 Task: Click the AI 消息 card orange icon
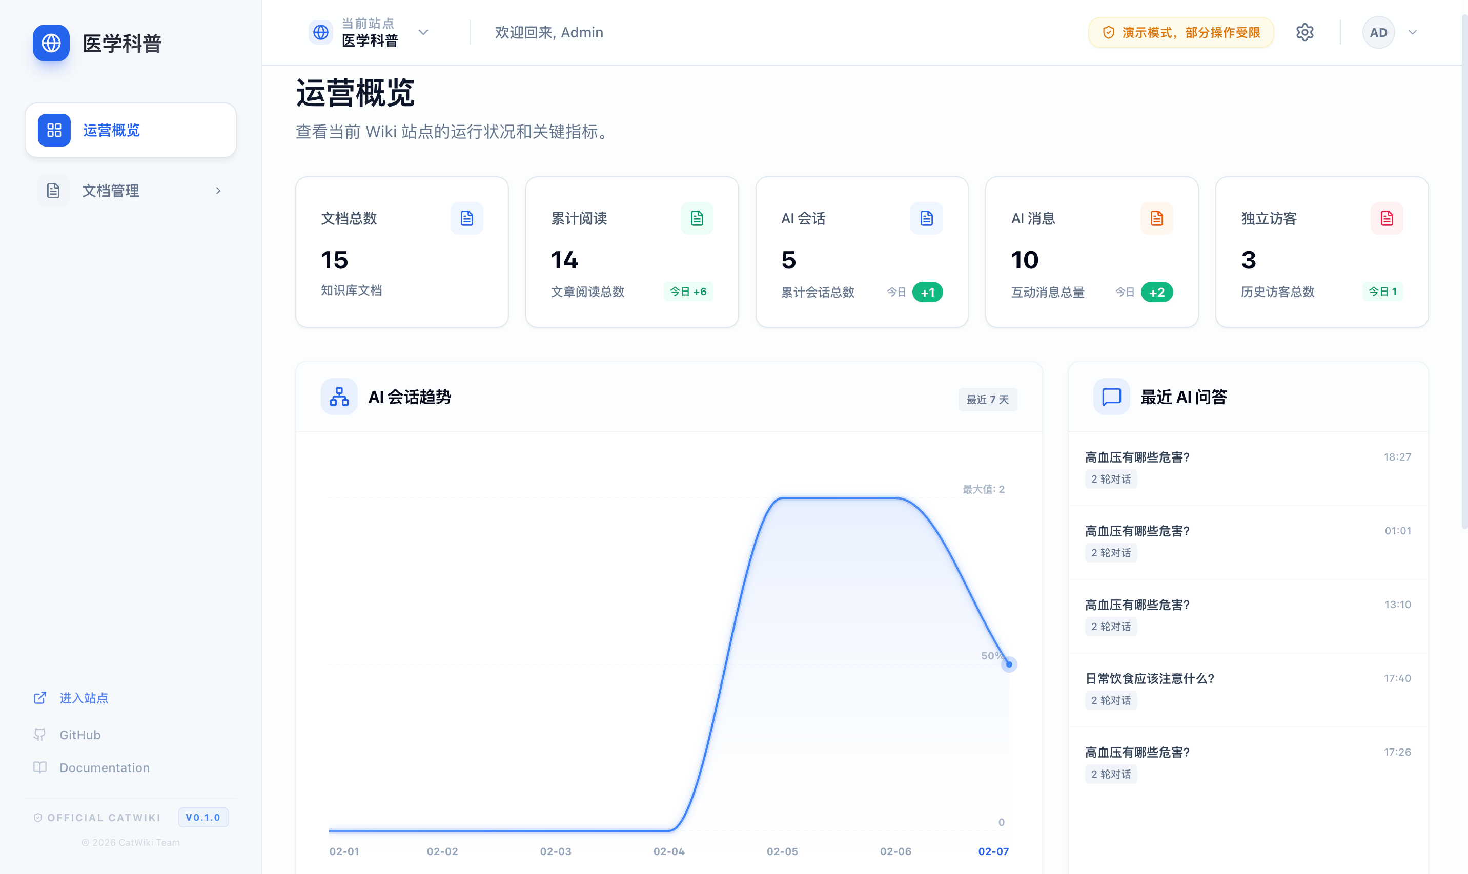pyautogui.click(x=1157, y=218)
